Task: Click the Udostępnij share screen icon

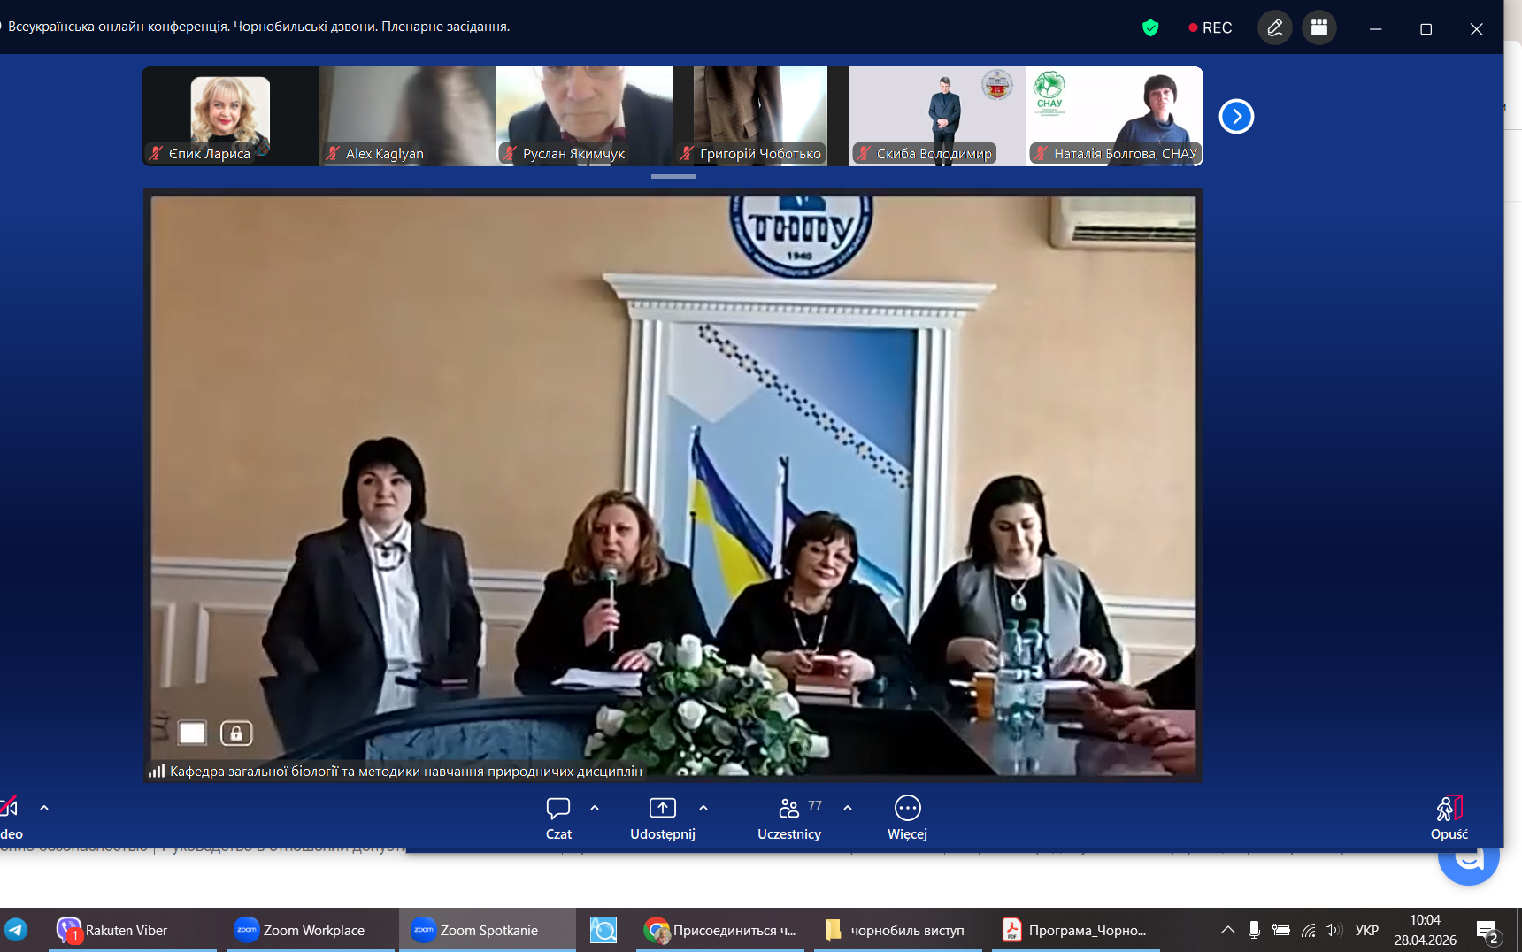Action: (x=662, y=809)
